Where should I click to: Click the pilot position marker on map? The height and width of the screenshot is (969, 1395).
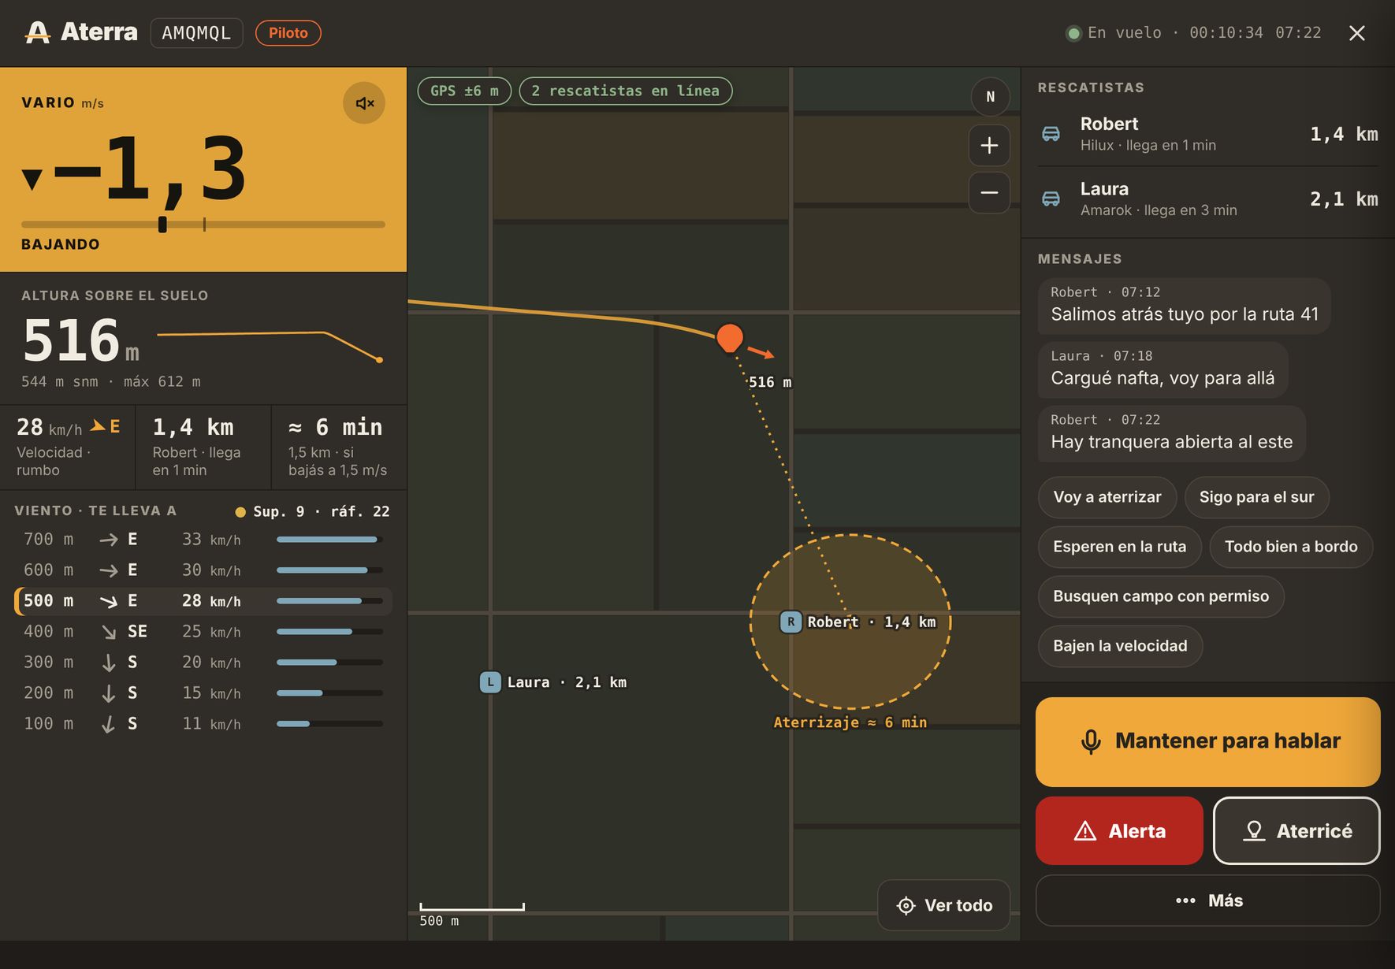730,337
